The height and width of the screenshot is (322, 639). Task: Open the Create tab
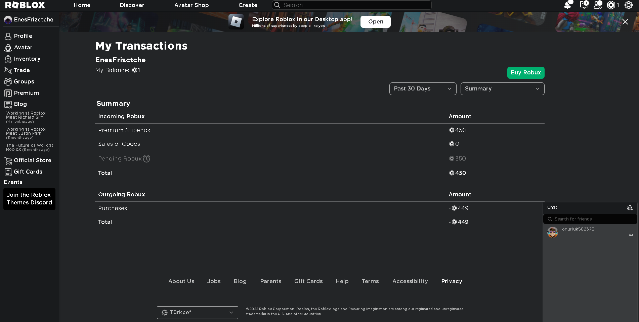click(248, 5)
